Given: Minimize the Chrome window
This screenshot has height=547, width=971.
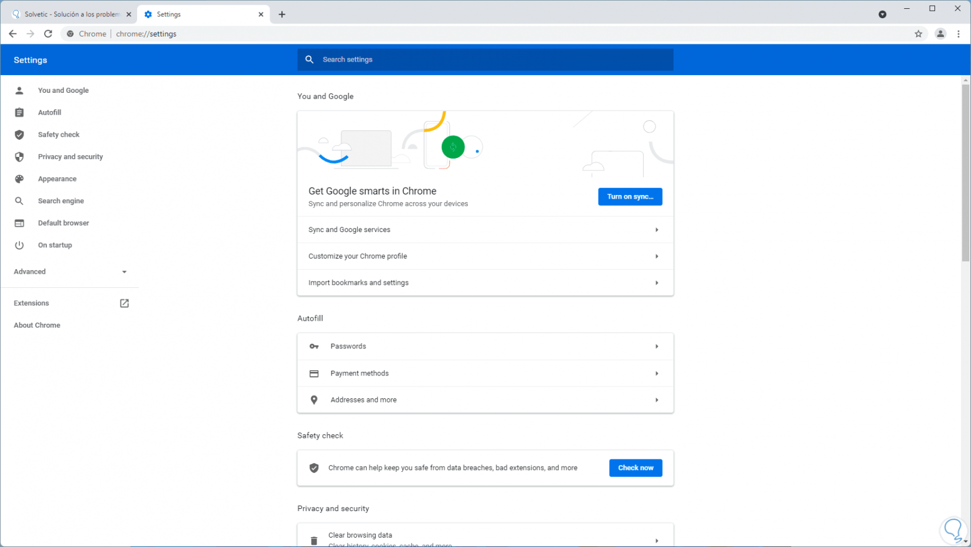Looking at the screenshot, I should pos(907,8).
